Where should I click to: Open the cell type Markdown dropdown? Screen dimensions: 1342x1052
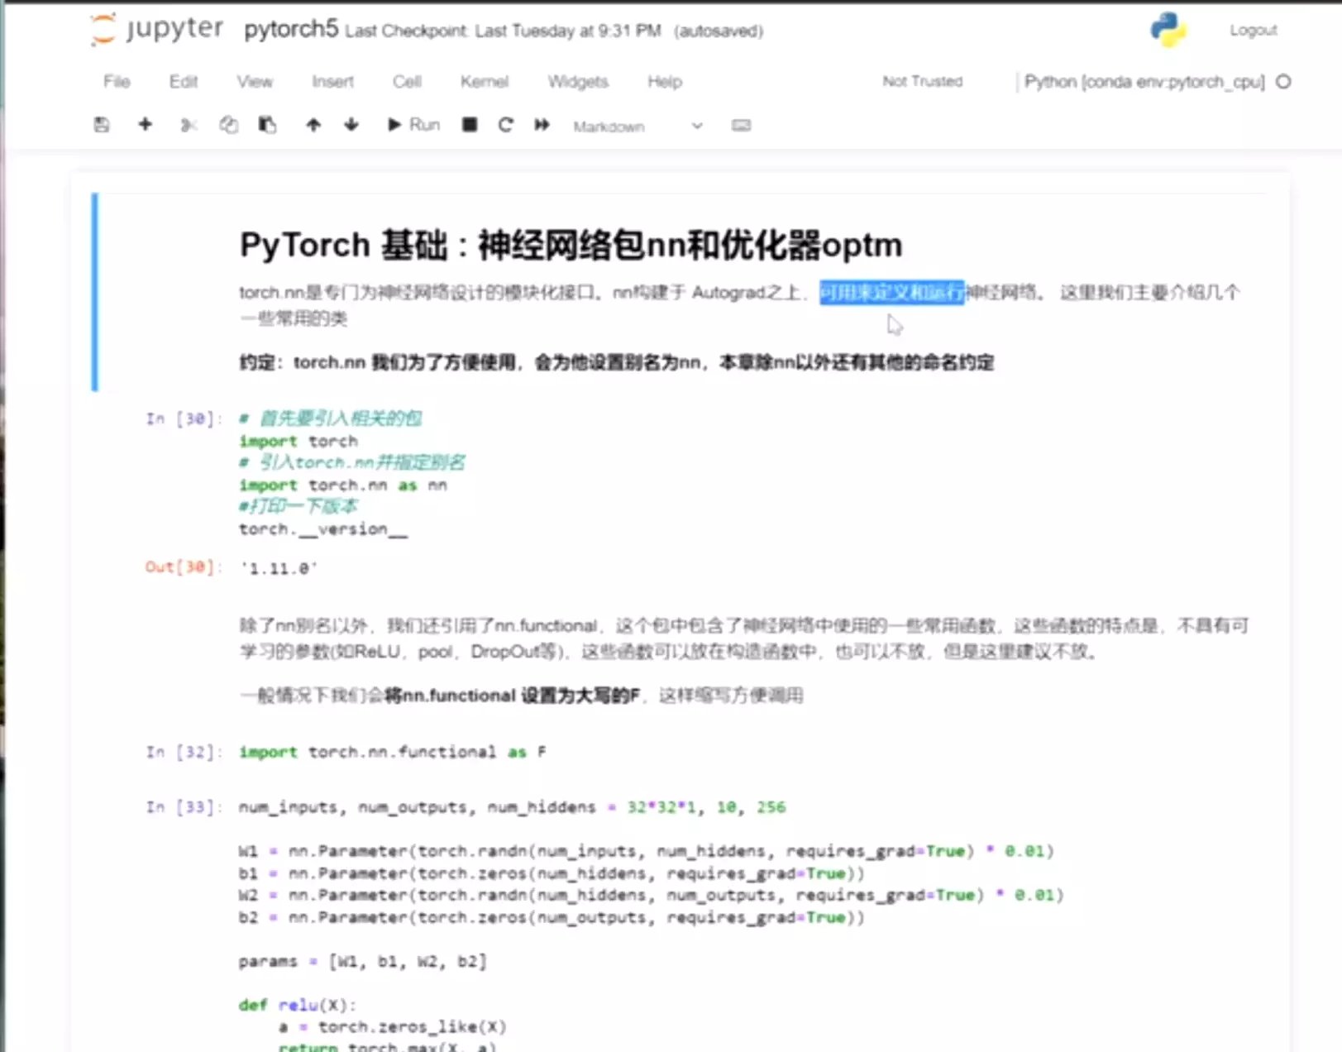(x=638, y=127)
